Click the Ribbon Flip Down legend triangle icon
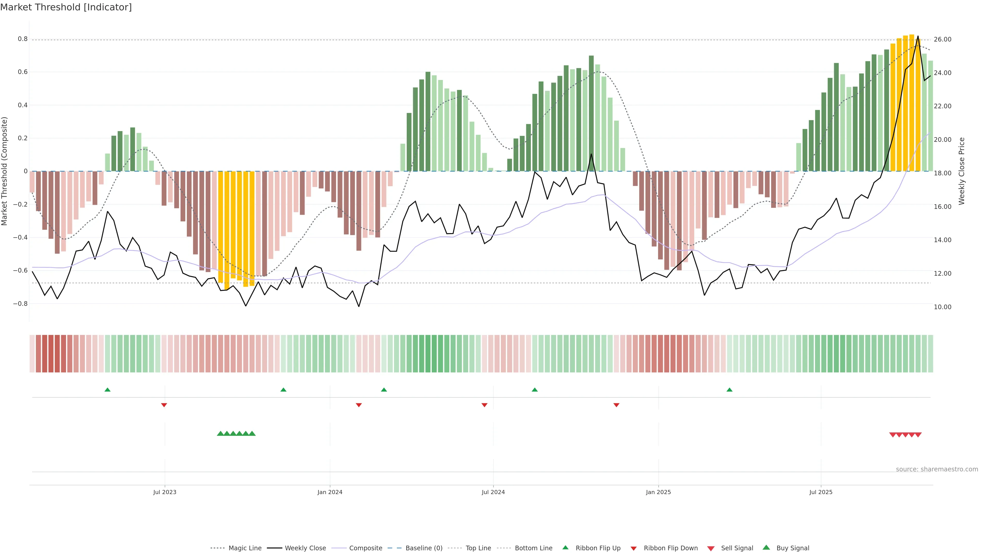 click(x=634, y=548)
